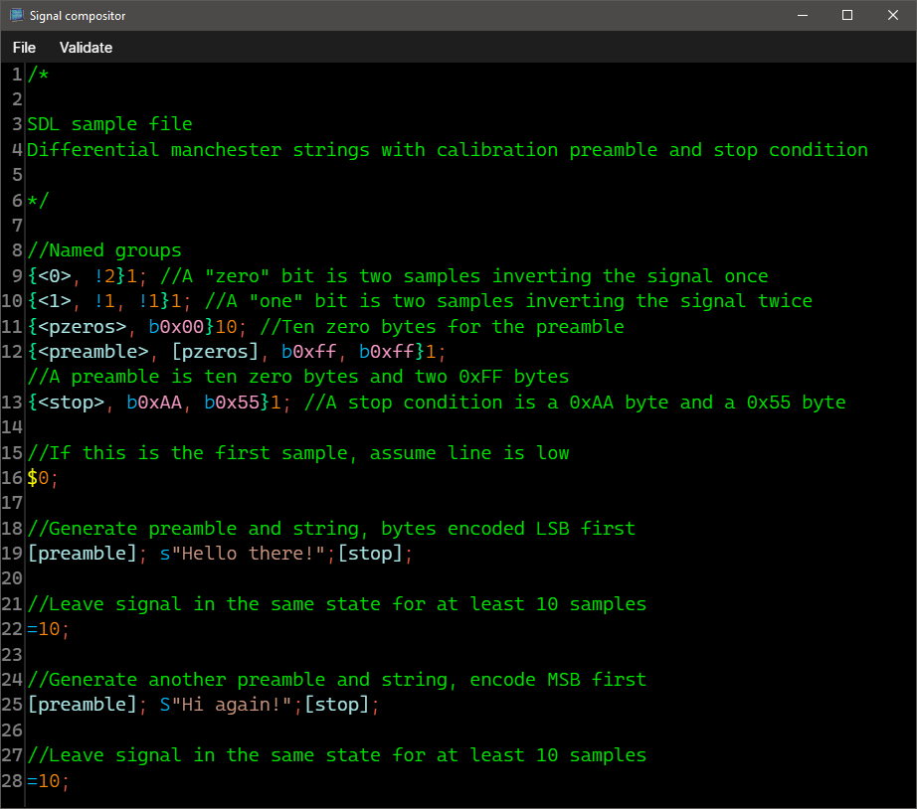
Task: Click the <stop> group name on line 13
Action: (x=72, y=403)
